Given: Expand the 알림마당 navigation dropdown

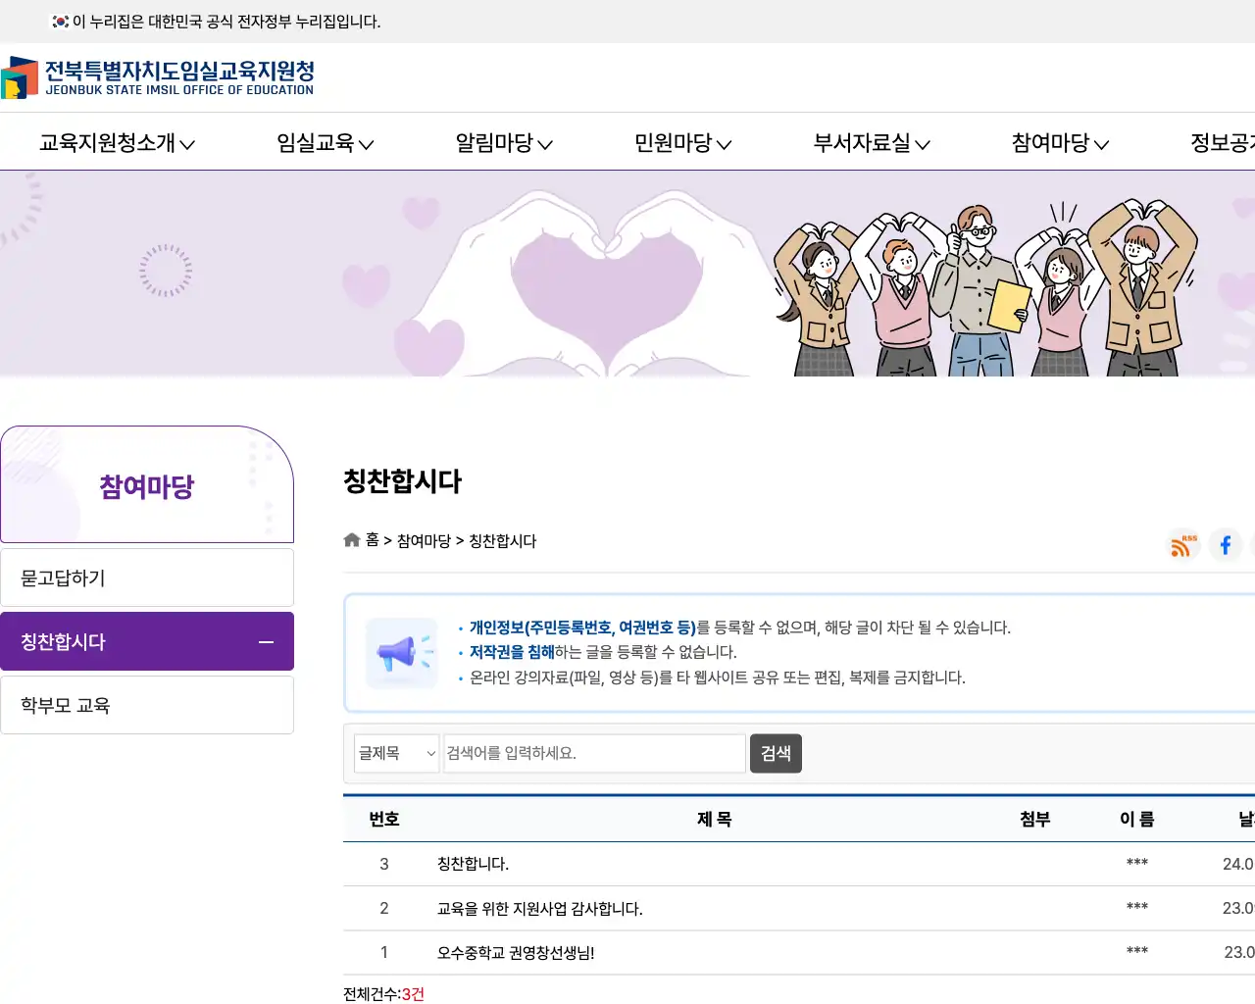Looking at the screenshot, I should [x=502, y=142].
